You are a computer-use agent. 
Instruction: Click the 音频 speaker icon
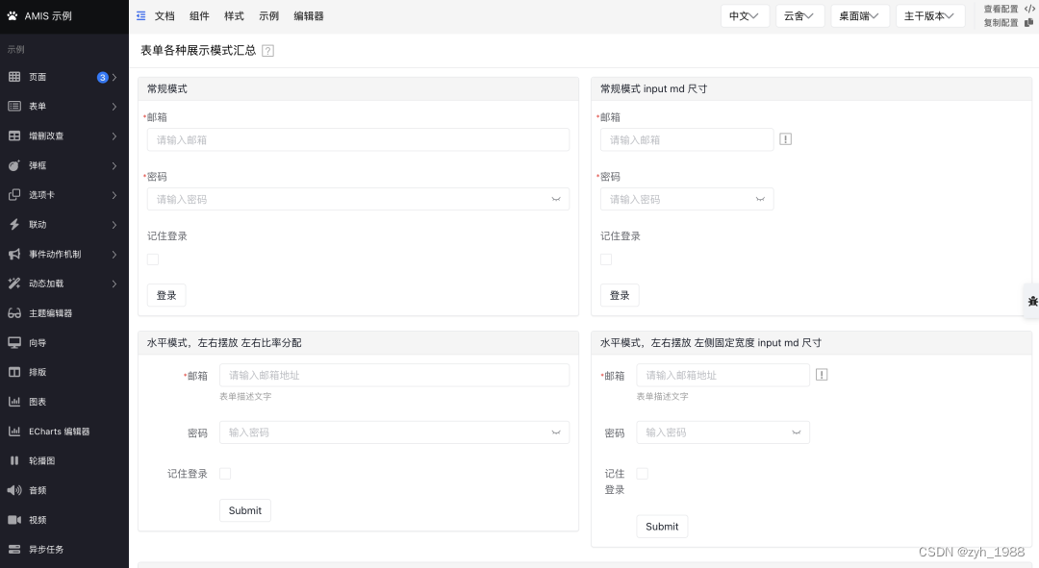[x=13, y=490]
